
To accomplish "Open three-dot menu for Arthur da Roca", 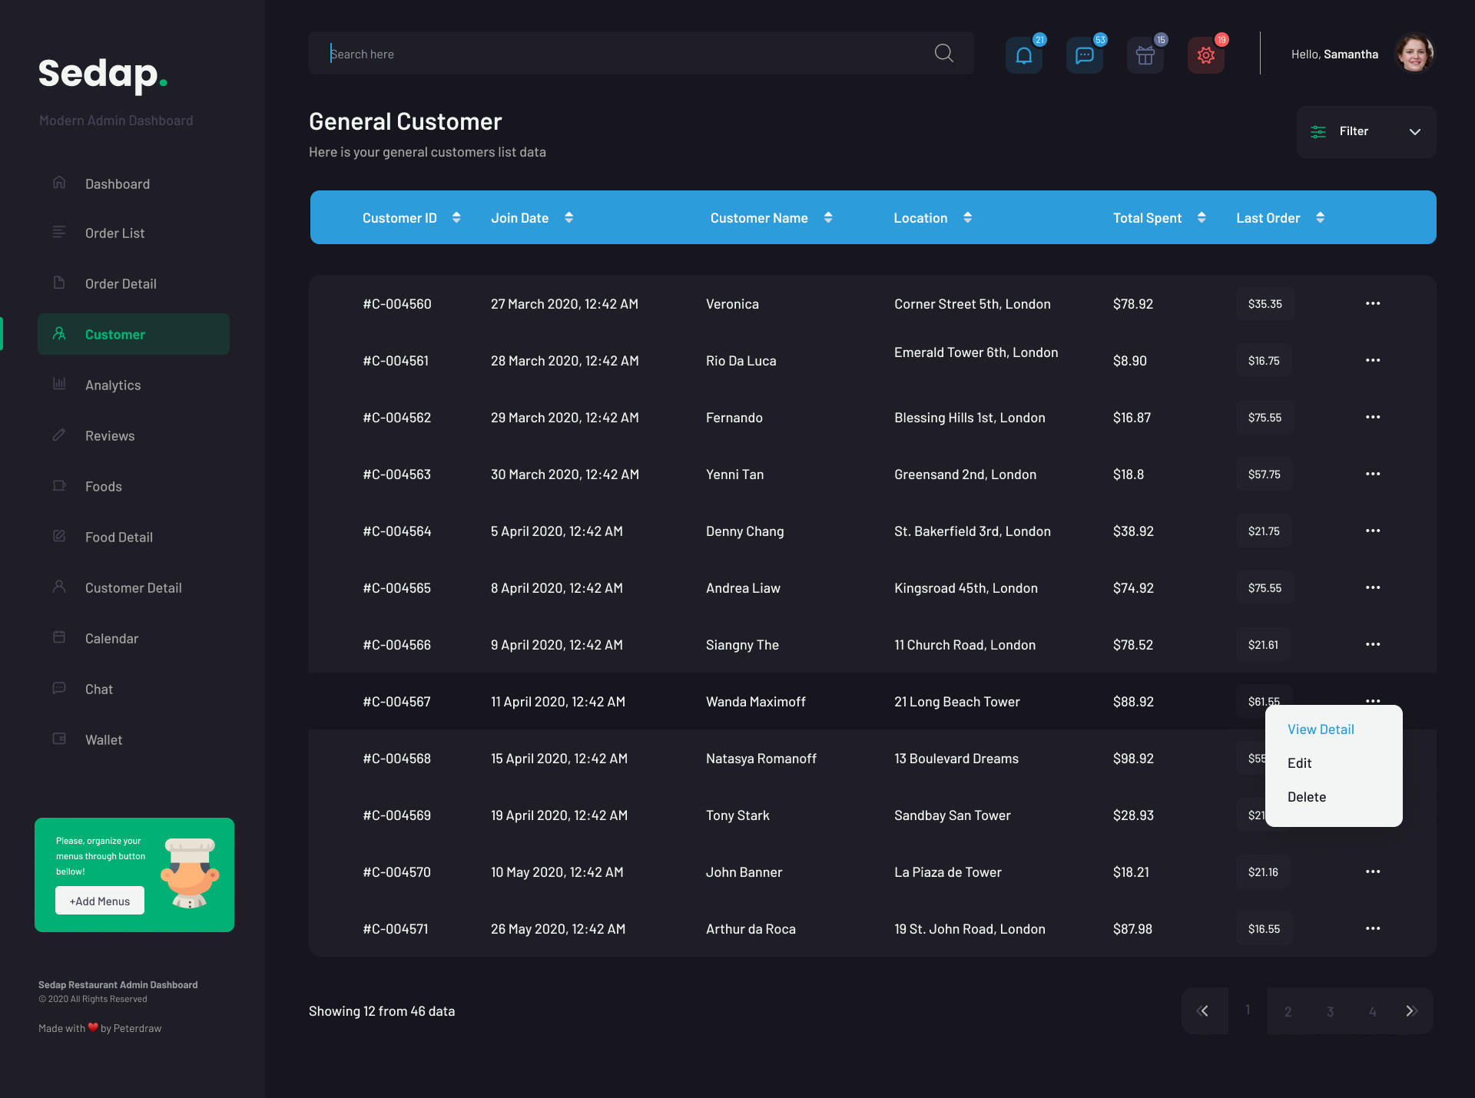I will pyautogui.click(x=1373, y=928).
